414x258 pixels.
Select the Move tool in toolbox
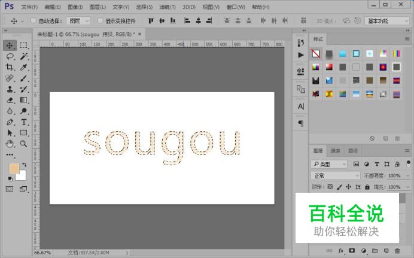point(10,45)
